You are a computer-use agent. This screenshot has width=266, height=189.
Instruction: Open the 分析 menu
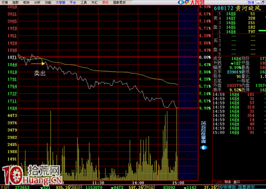(x=37, y=2)
